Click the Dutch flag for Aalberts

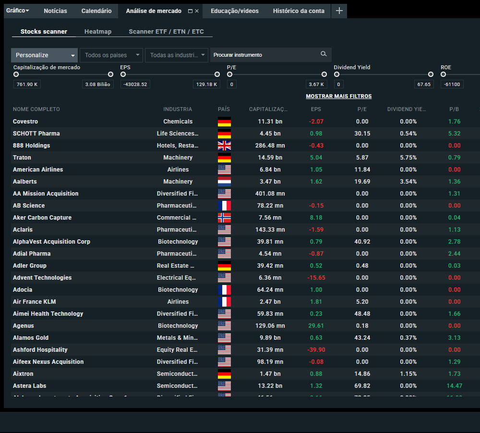tap(224, 182)
